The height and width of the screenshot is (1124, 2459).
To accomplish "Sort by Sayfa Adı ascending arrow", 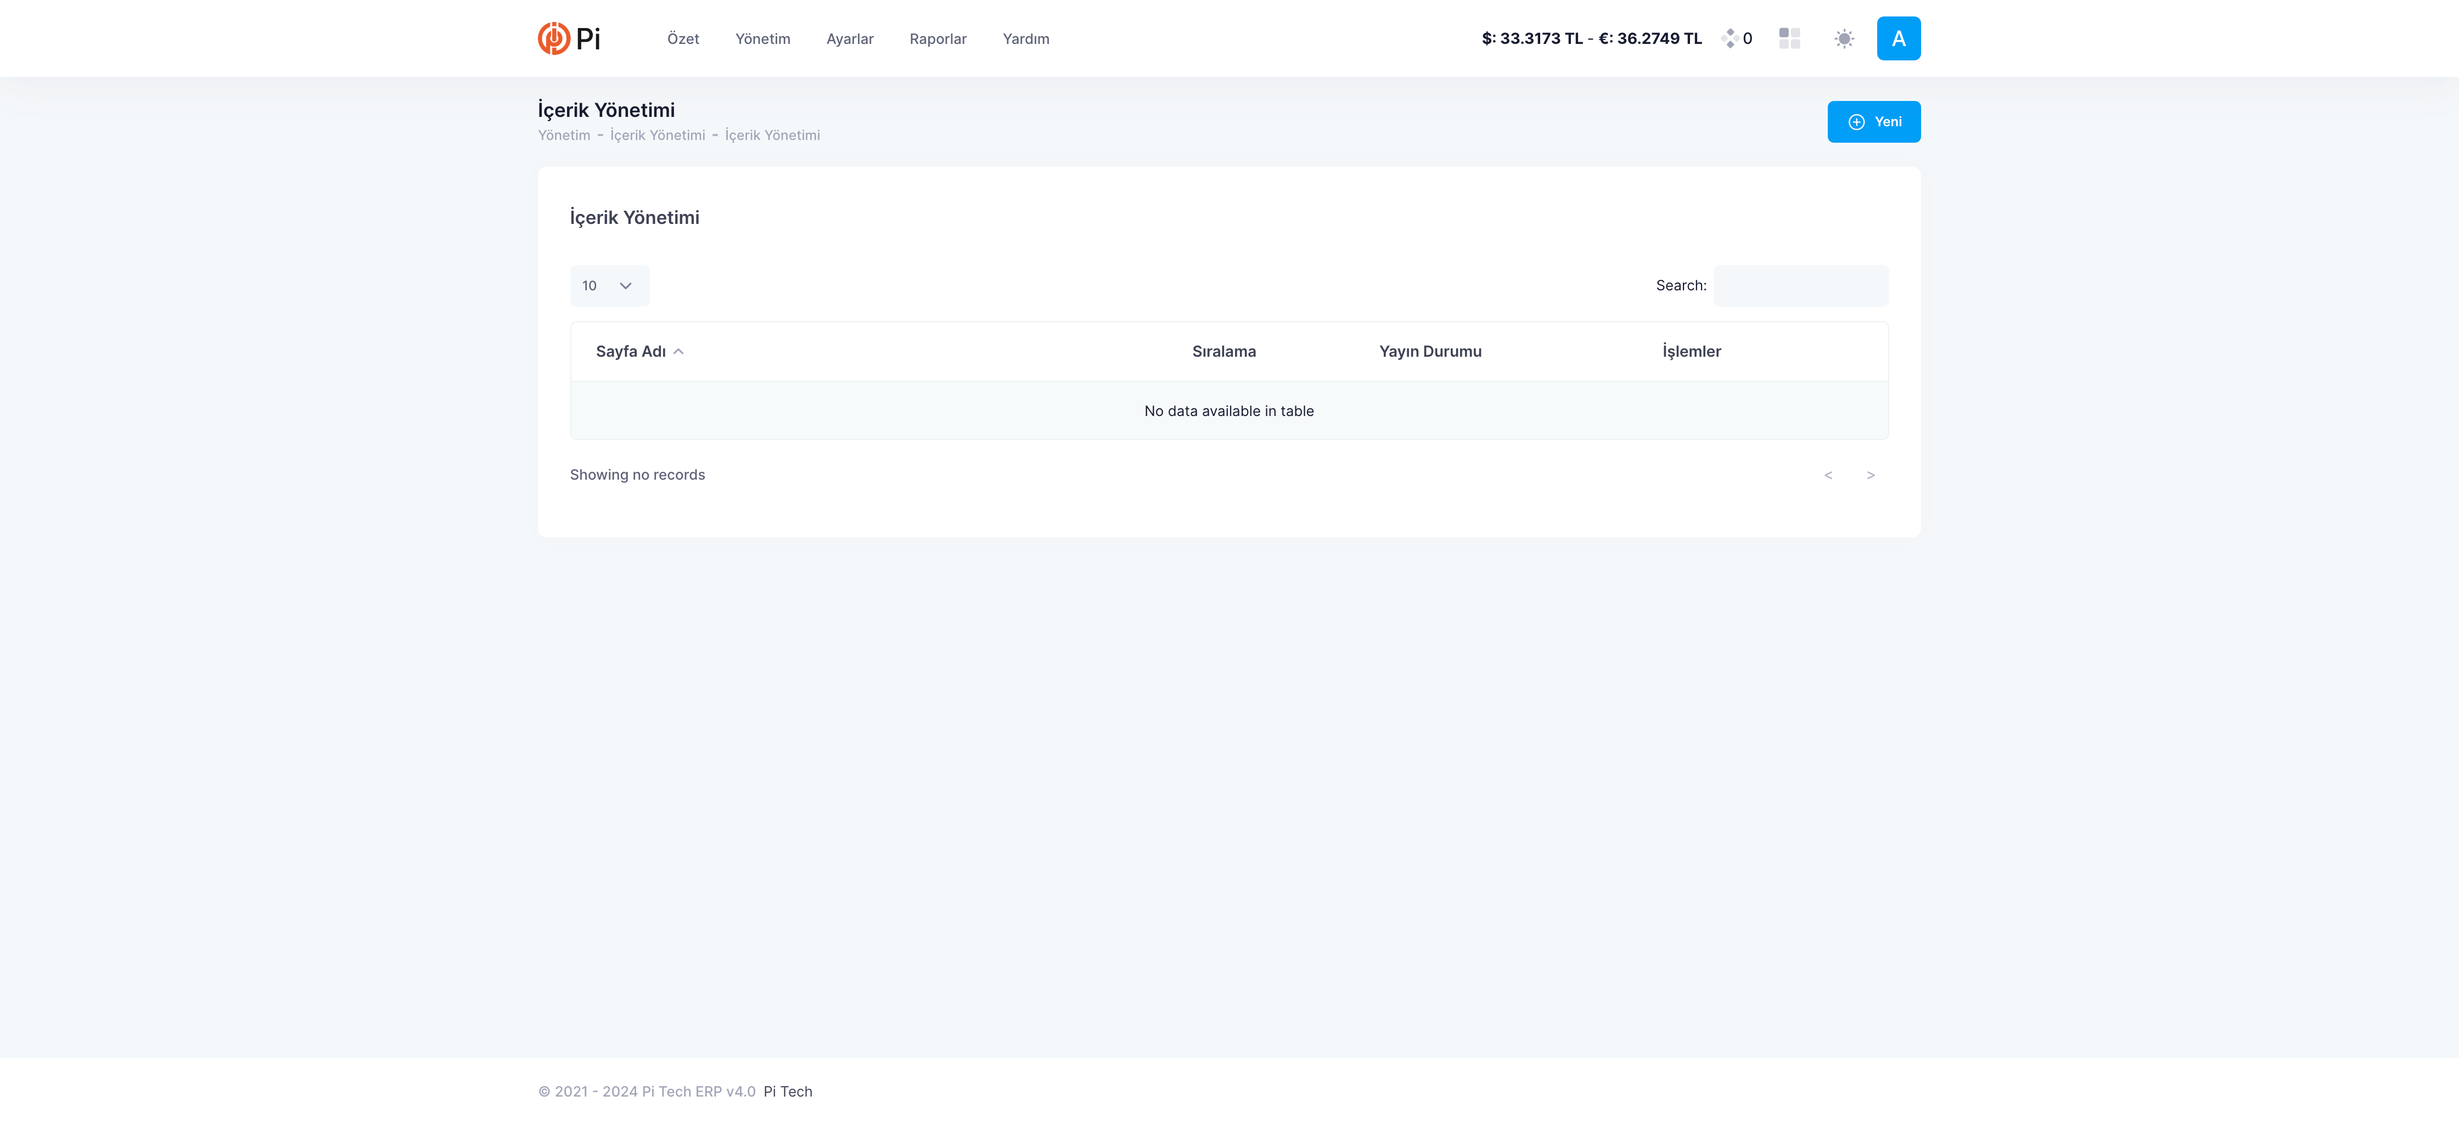I will point(678,351).
